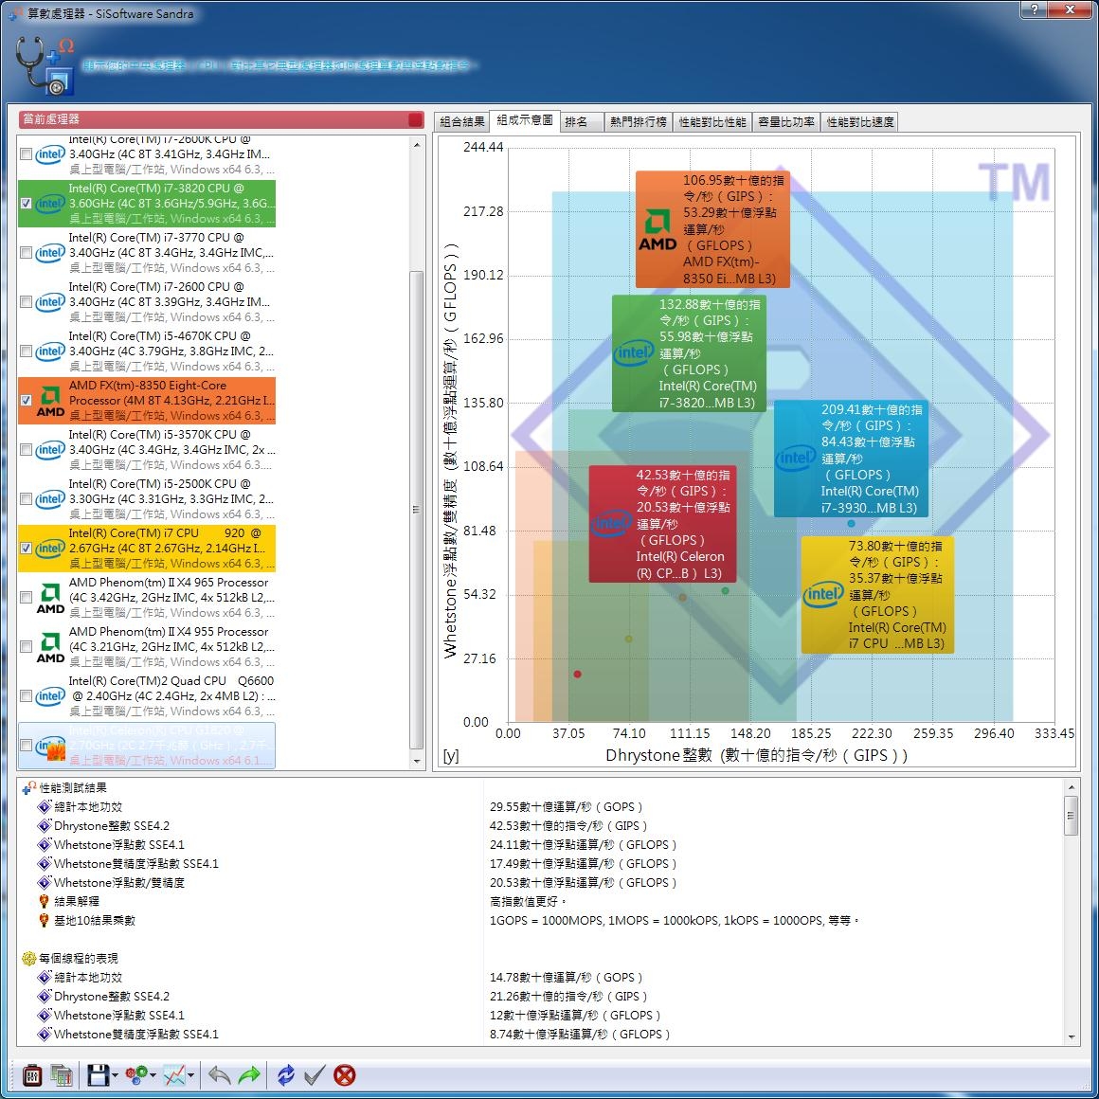Click the Intel logo beside i7-3770 entry
The width and height of the screenshot is (1099, 1099).
point(50,252)
